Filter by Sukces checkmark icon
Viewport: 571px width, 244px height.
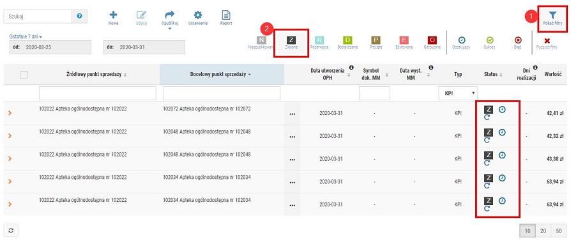(490, 40)
